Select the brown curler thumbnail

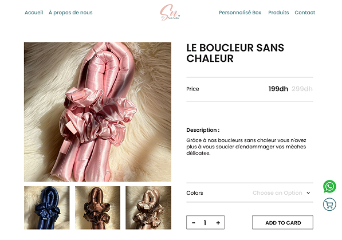point(97,208)
